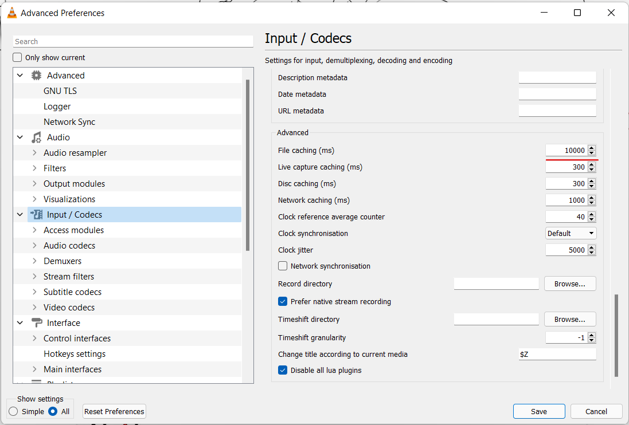The image size is (629, 425).
Task: Toggle Disable all lua plugins checkbox
Action: point(283,371)
